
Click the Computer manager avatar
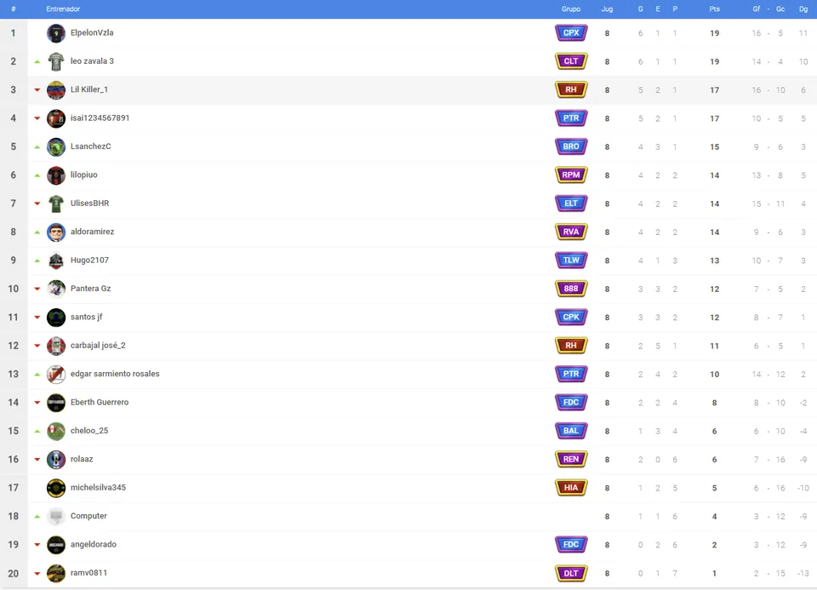tap(56, 516)
